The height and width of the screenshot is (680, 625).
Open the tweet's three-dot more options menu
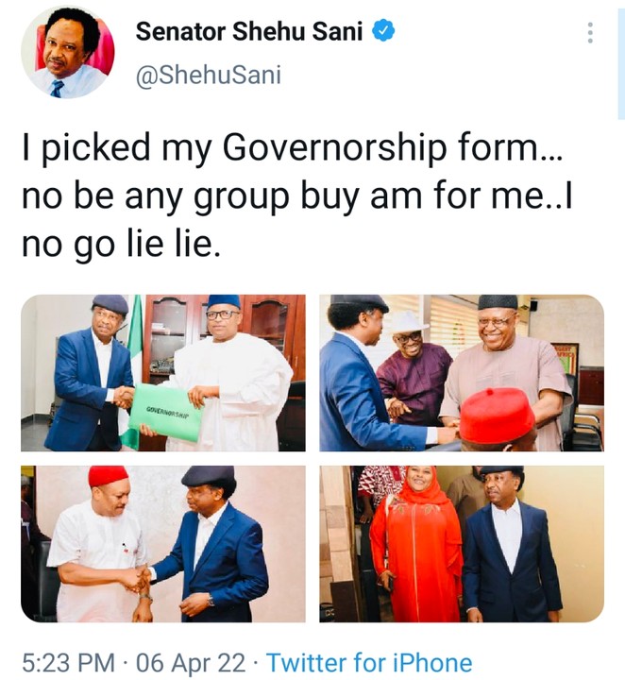[590, 33]
